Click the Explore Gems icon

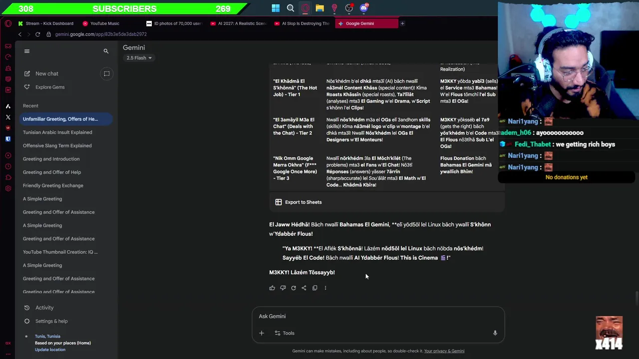[x=27, y=87]
